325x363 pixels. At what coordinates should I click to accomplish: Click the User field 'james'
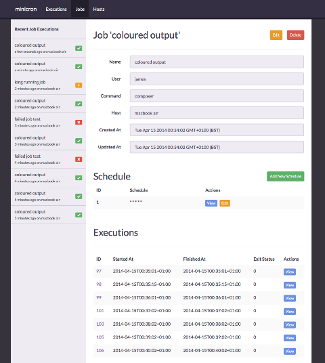coord(217,79)
